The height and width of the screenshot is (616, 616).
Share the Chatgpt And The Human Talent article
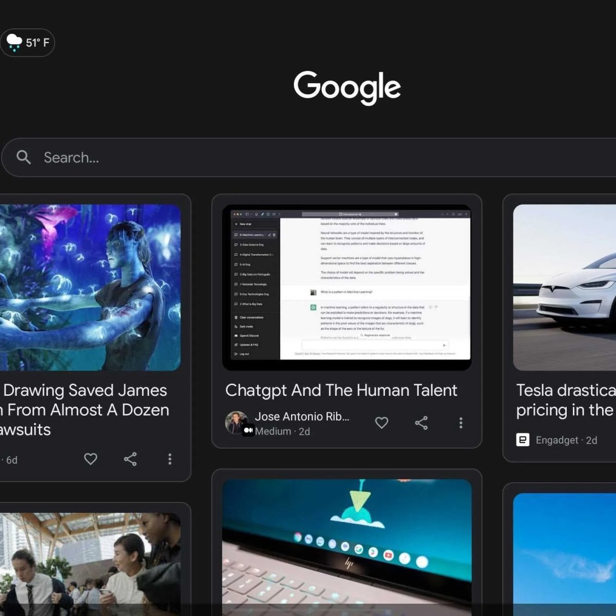[421, 422]
